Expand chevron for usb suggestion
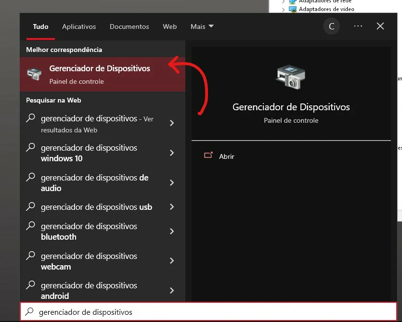402x322 pixels. 172,206
